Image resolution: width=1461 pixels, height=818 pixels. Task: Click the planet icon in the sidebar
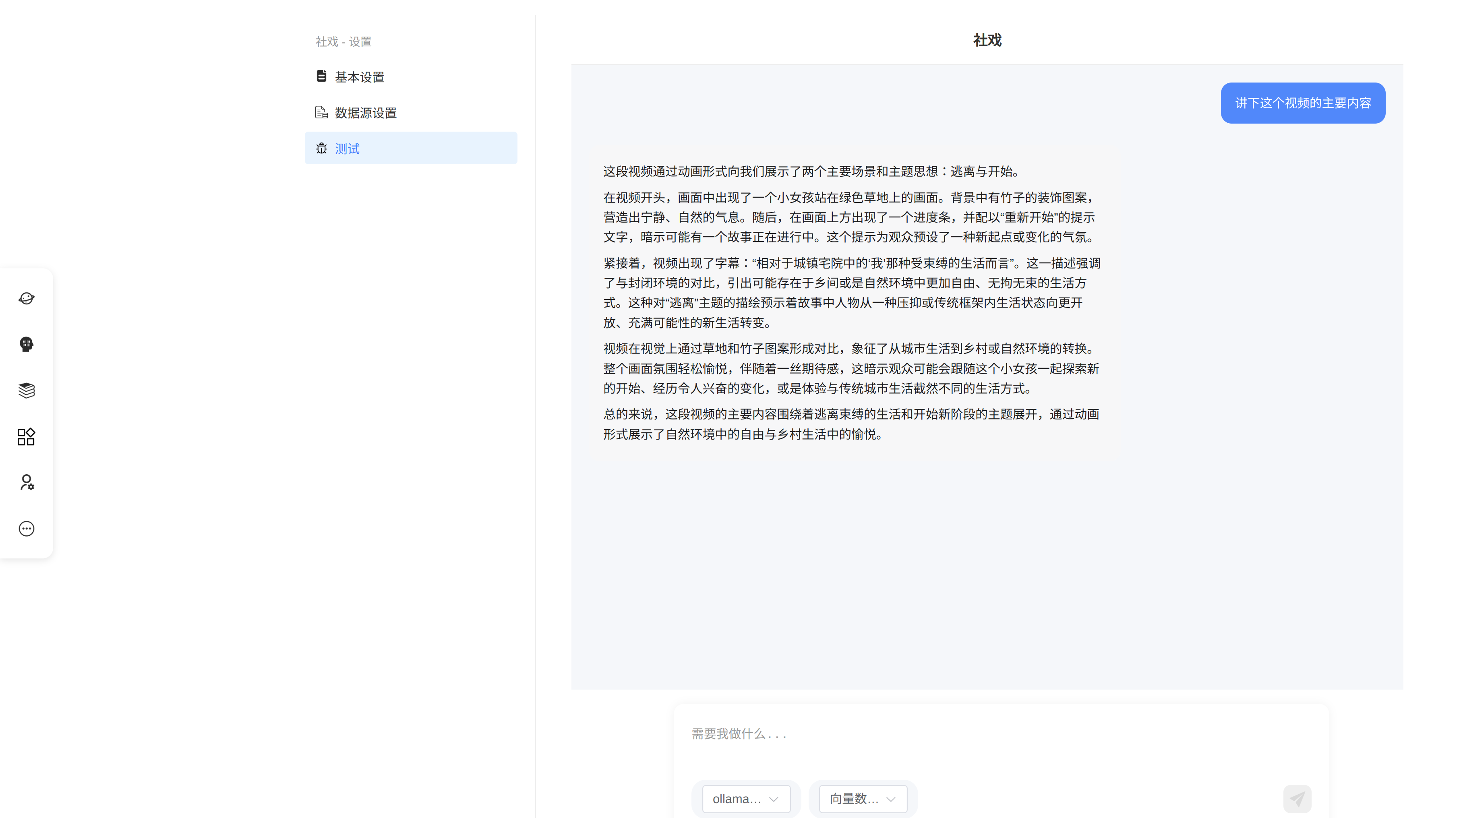coord(26,298)
